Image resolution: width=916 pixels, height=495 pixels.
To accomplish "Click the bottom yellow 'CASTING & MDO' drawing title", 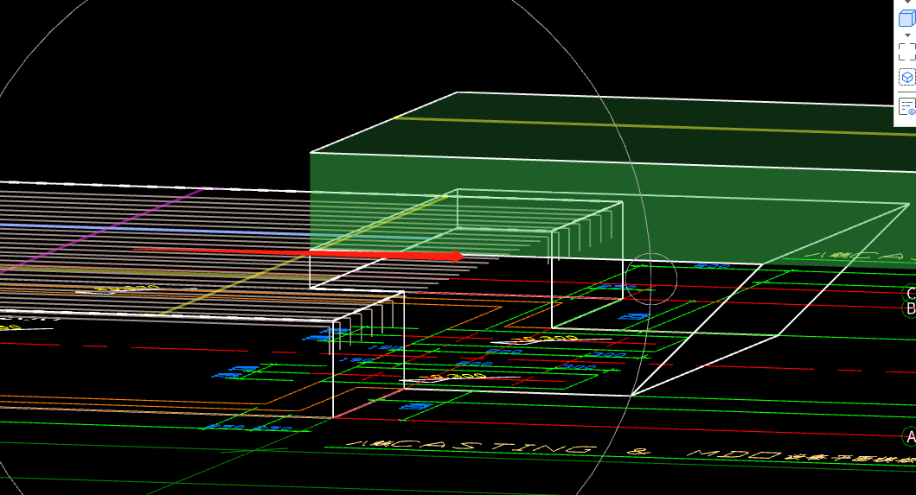I will coord(631,451).
